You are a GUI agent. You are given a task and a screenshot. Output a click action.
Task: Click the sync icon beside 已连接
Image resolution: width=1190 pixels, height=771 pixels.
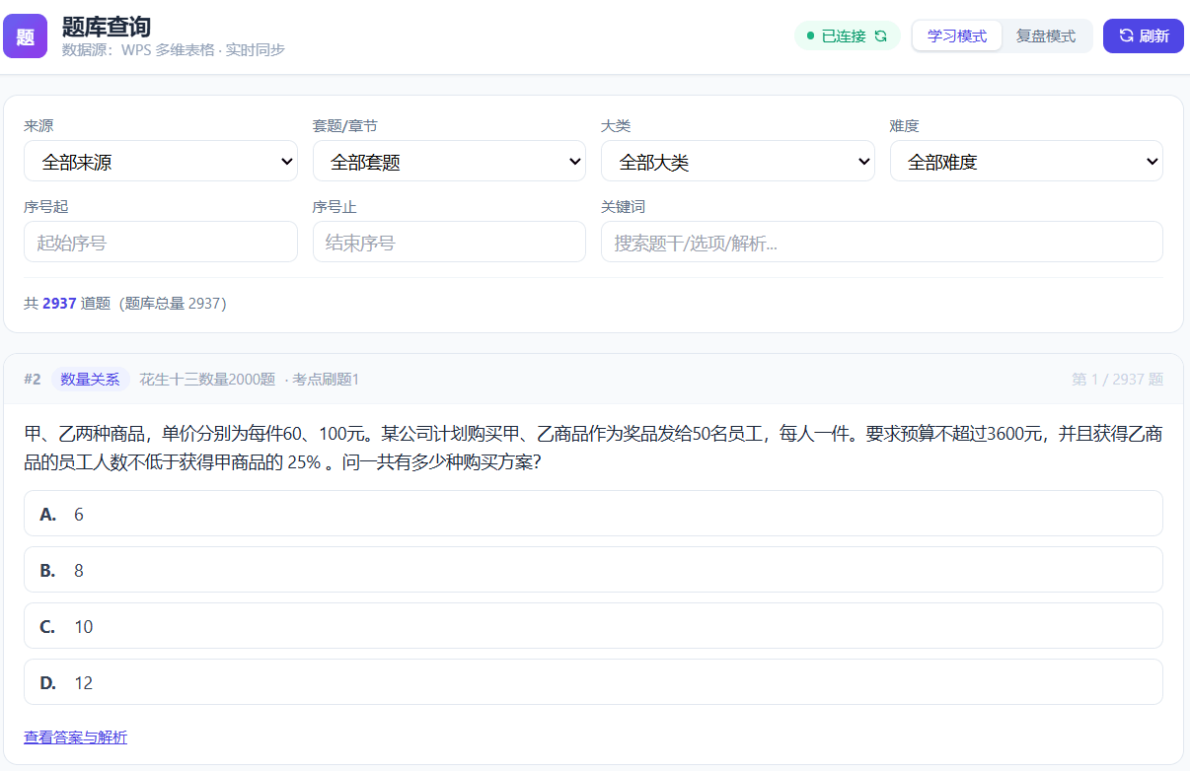pos(881,36)
